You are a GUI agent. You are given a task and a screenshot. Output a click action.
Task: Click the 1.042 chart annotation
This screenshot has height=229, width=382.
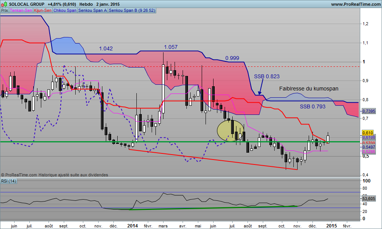pyautogui.click(x=106, y=49)
